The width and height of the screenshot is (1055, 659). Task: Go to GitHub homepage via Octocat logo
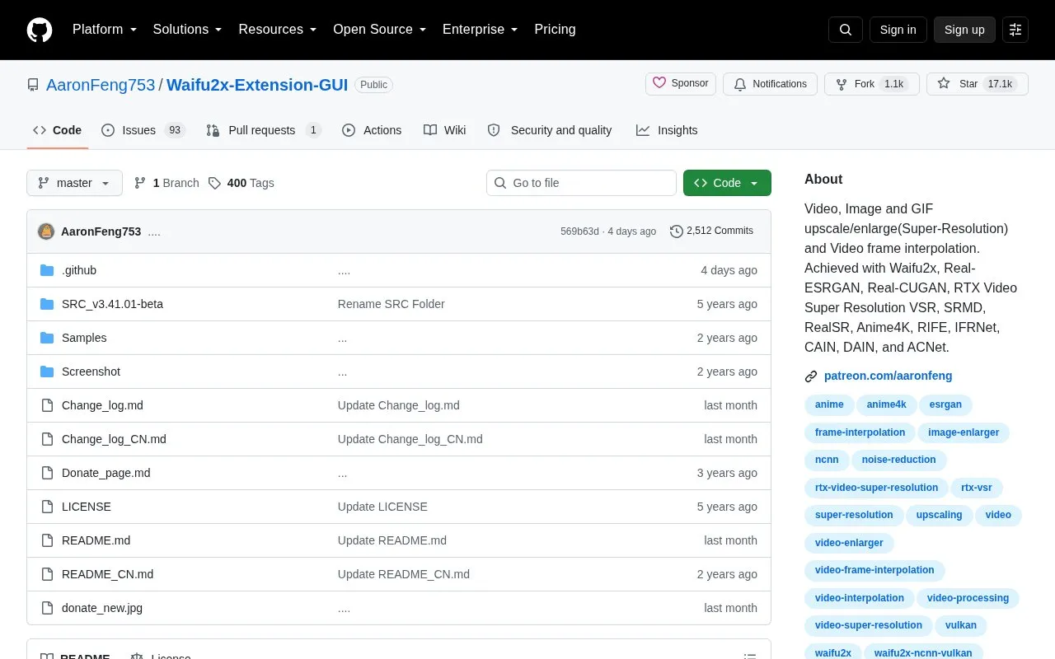[x=40, y=30]
